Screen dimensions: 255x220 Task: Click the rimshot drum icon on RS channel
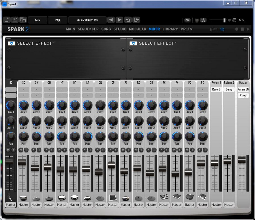click(x=126, y=198)
